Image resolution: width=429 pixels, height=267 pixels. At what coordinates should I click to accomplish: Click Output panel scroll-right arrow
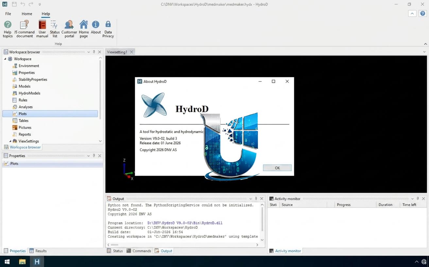257,245
